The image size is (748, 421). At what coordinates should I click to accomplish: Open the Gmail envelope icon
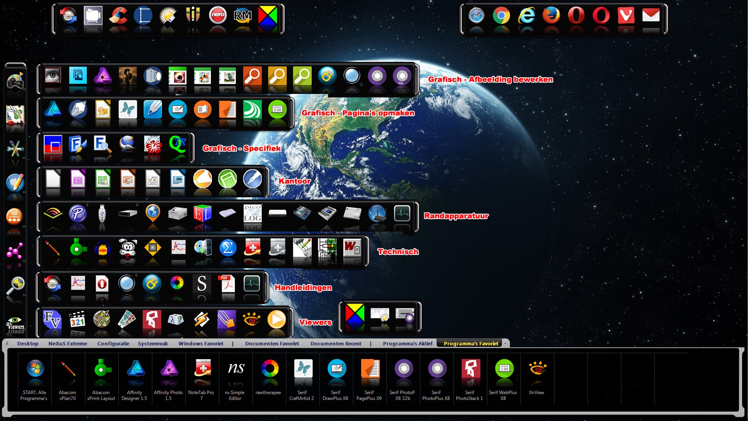[651, 16]
